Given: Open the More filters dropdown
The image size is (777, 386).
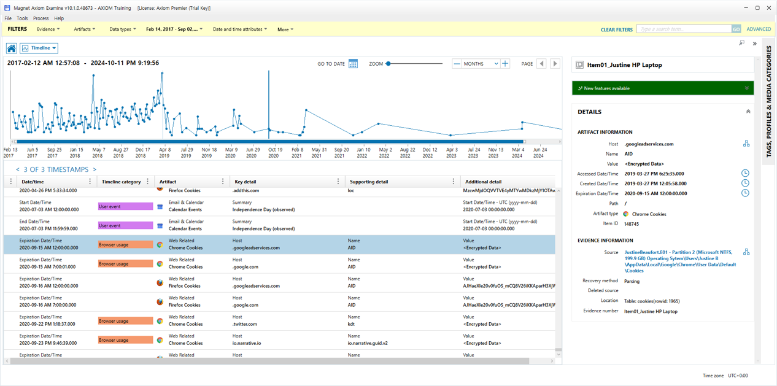Looking at the screenshot, I should click(x=285, y=29).
